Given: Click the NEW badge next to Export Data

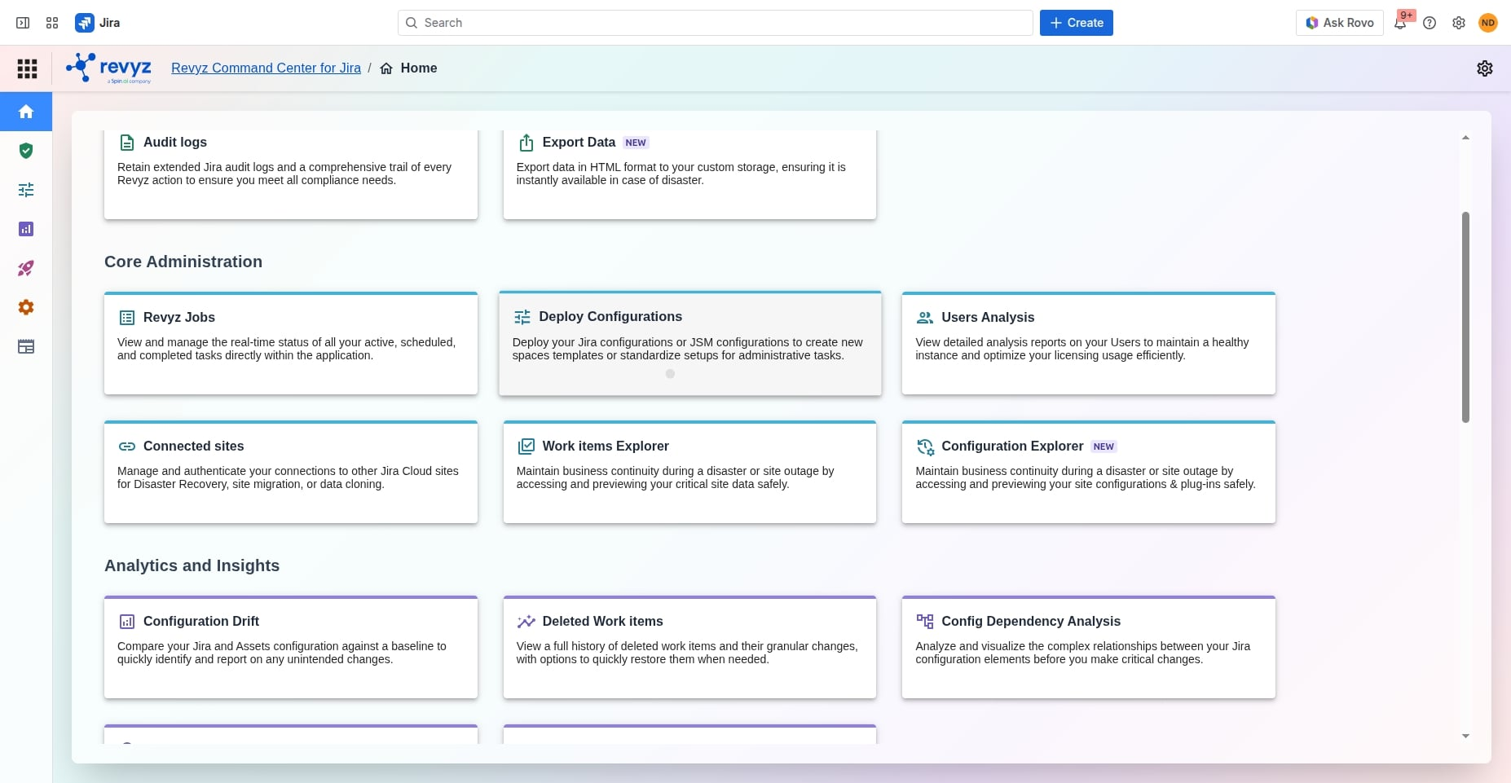Looking at the screenshot, I should point(636,143).
